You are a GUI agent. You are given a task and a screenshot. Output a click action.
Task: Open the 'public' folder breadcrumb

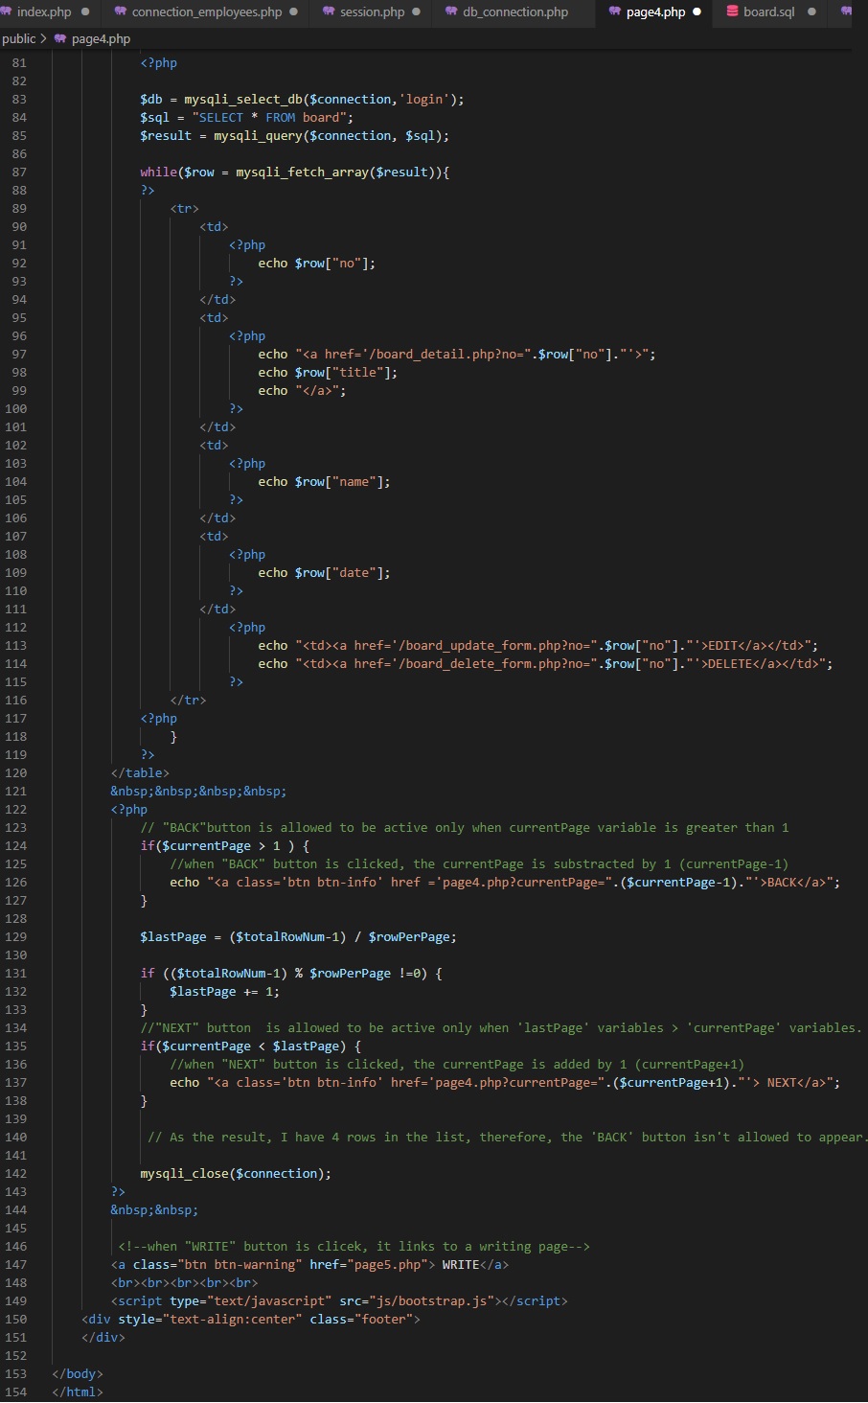pyautogui.click(x=18, y=39)
